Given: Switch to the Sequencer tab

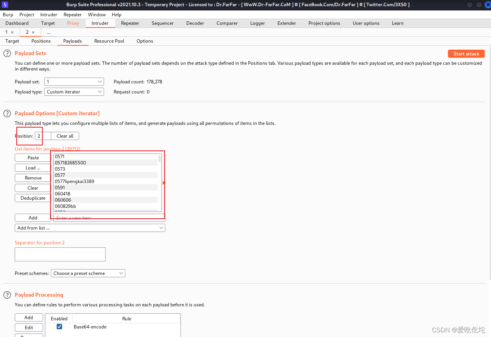Looking at the screenshot, I should pos(163,23).
